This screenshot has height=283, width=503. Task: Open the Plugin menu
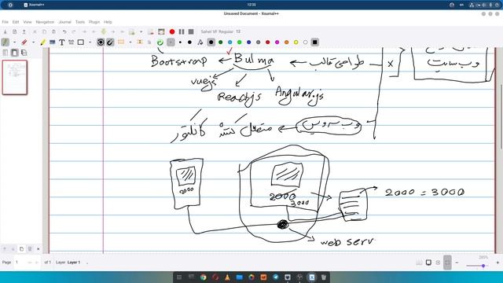tap(94, 22)
